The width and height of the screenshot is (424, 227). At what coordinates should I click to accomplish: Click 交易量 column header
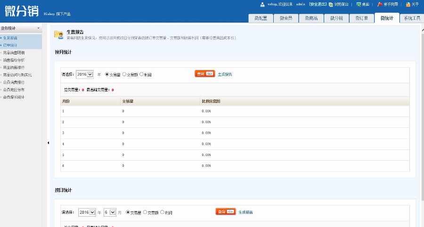(x=128, y=101)
